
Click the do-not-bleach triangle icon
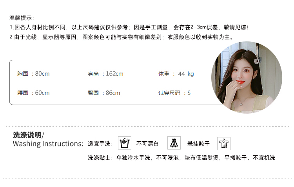click(x=174, y=143)
